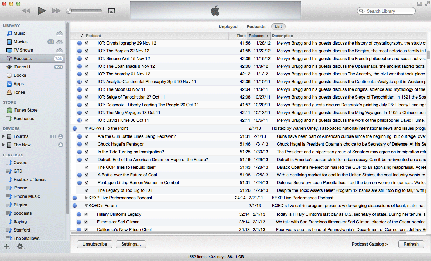431x261 pixels.
Task: Open the TV Shows library icon
Action: (9, 50)
